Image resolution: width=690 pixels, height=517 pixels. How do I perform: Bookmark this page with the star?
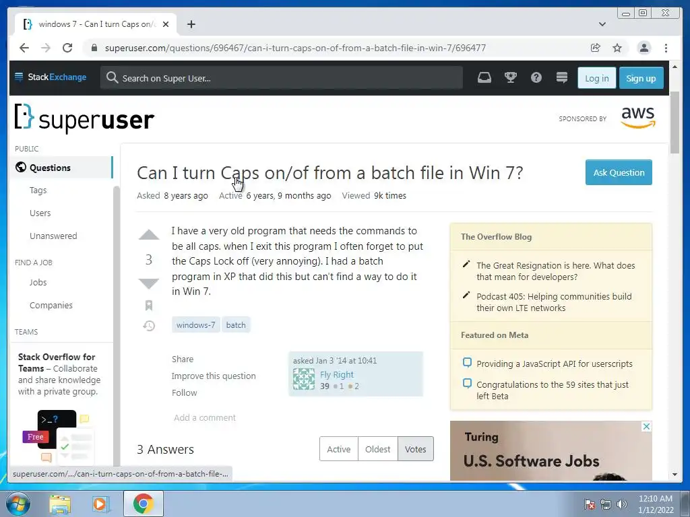click(617, 48)
